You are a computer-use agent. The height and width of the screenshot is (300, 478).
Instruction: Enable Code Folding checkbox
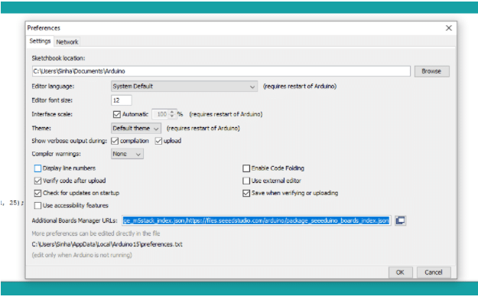click(x=246, y=168)
